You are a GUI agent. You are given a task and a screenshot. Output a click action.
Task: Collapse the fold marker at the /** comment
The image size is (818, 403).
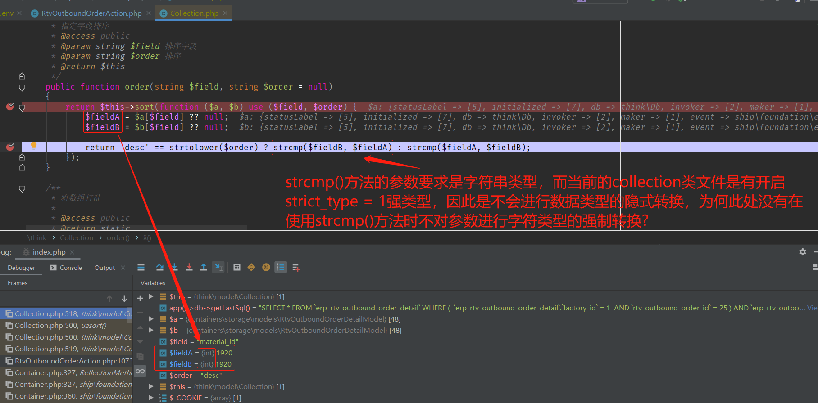click(22, 188)
